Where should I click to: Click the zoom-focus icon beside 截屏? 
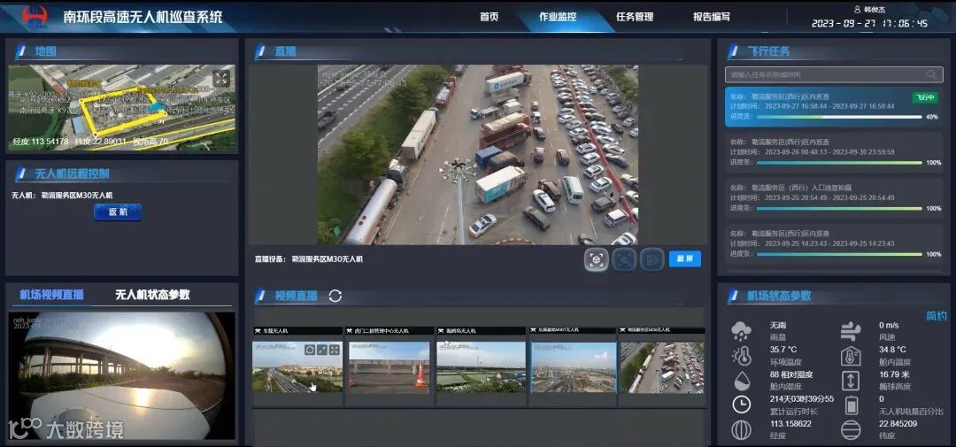624,259
